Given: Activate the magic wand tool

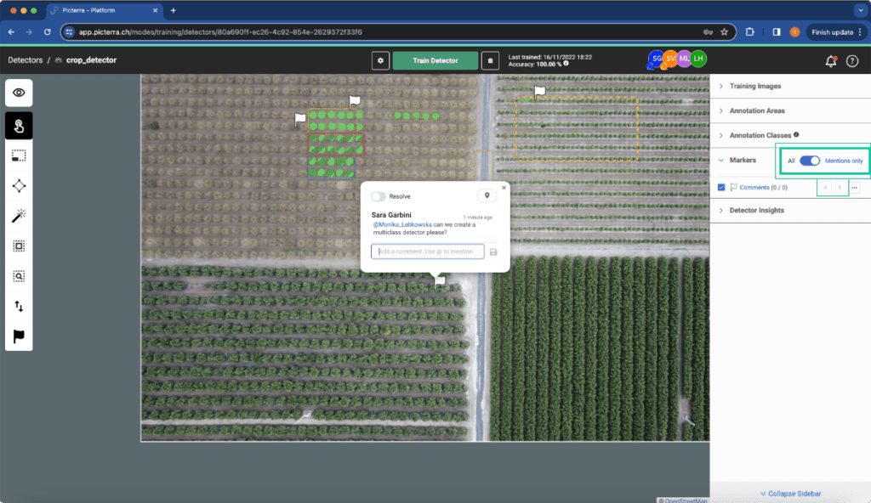Looking at the screenshot, I should point(19,216).
